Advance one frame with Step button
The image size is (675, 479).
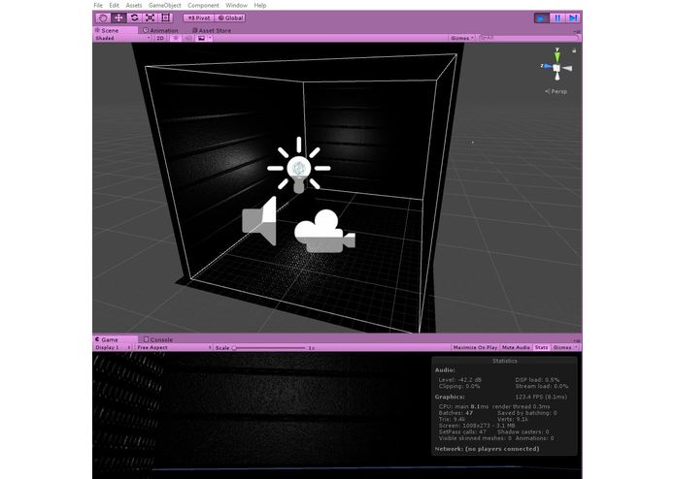pyautogui.click(x=573, y=18)
